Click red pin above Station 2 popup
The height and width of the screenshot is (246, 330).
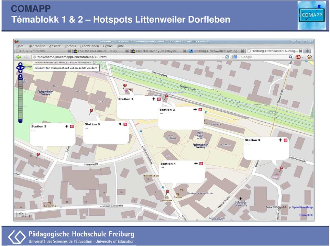point(166,97)
